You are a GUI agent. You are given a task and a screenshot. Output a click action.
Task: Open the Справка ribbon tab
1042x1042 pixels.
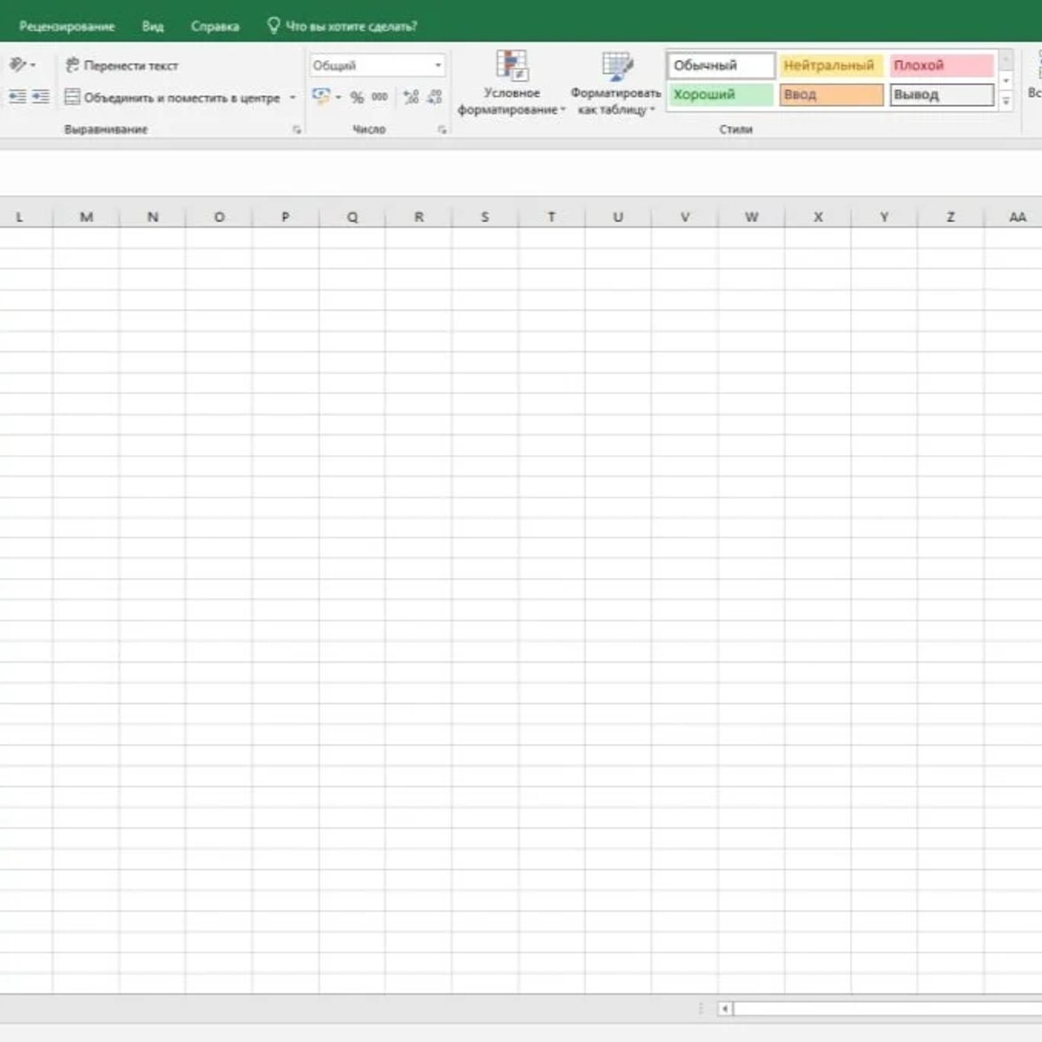(214, 26)
